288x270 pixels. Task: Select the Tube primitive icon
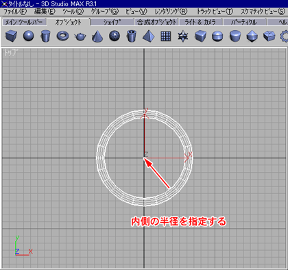click(132, 36)
